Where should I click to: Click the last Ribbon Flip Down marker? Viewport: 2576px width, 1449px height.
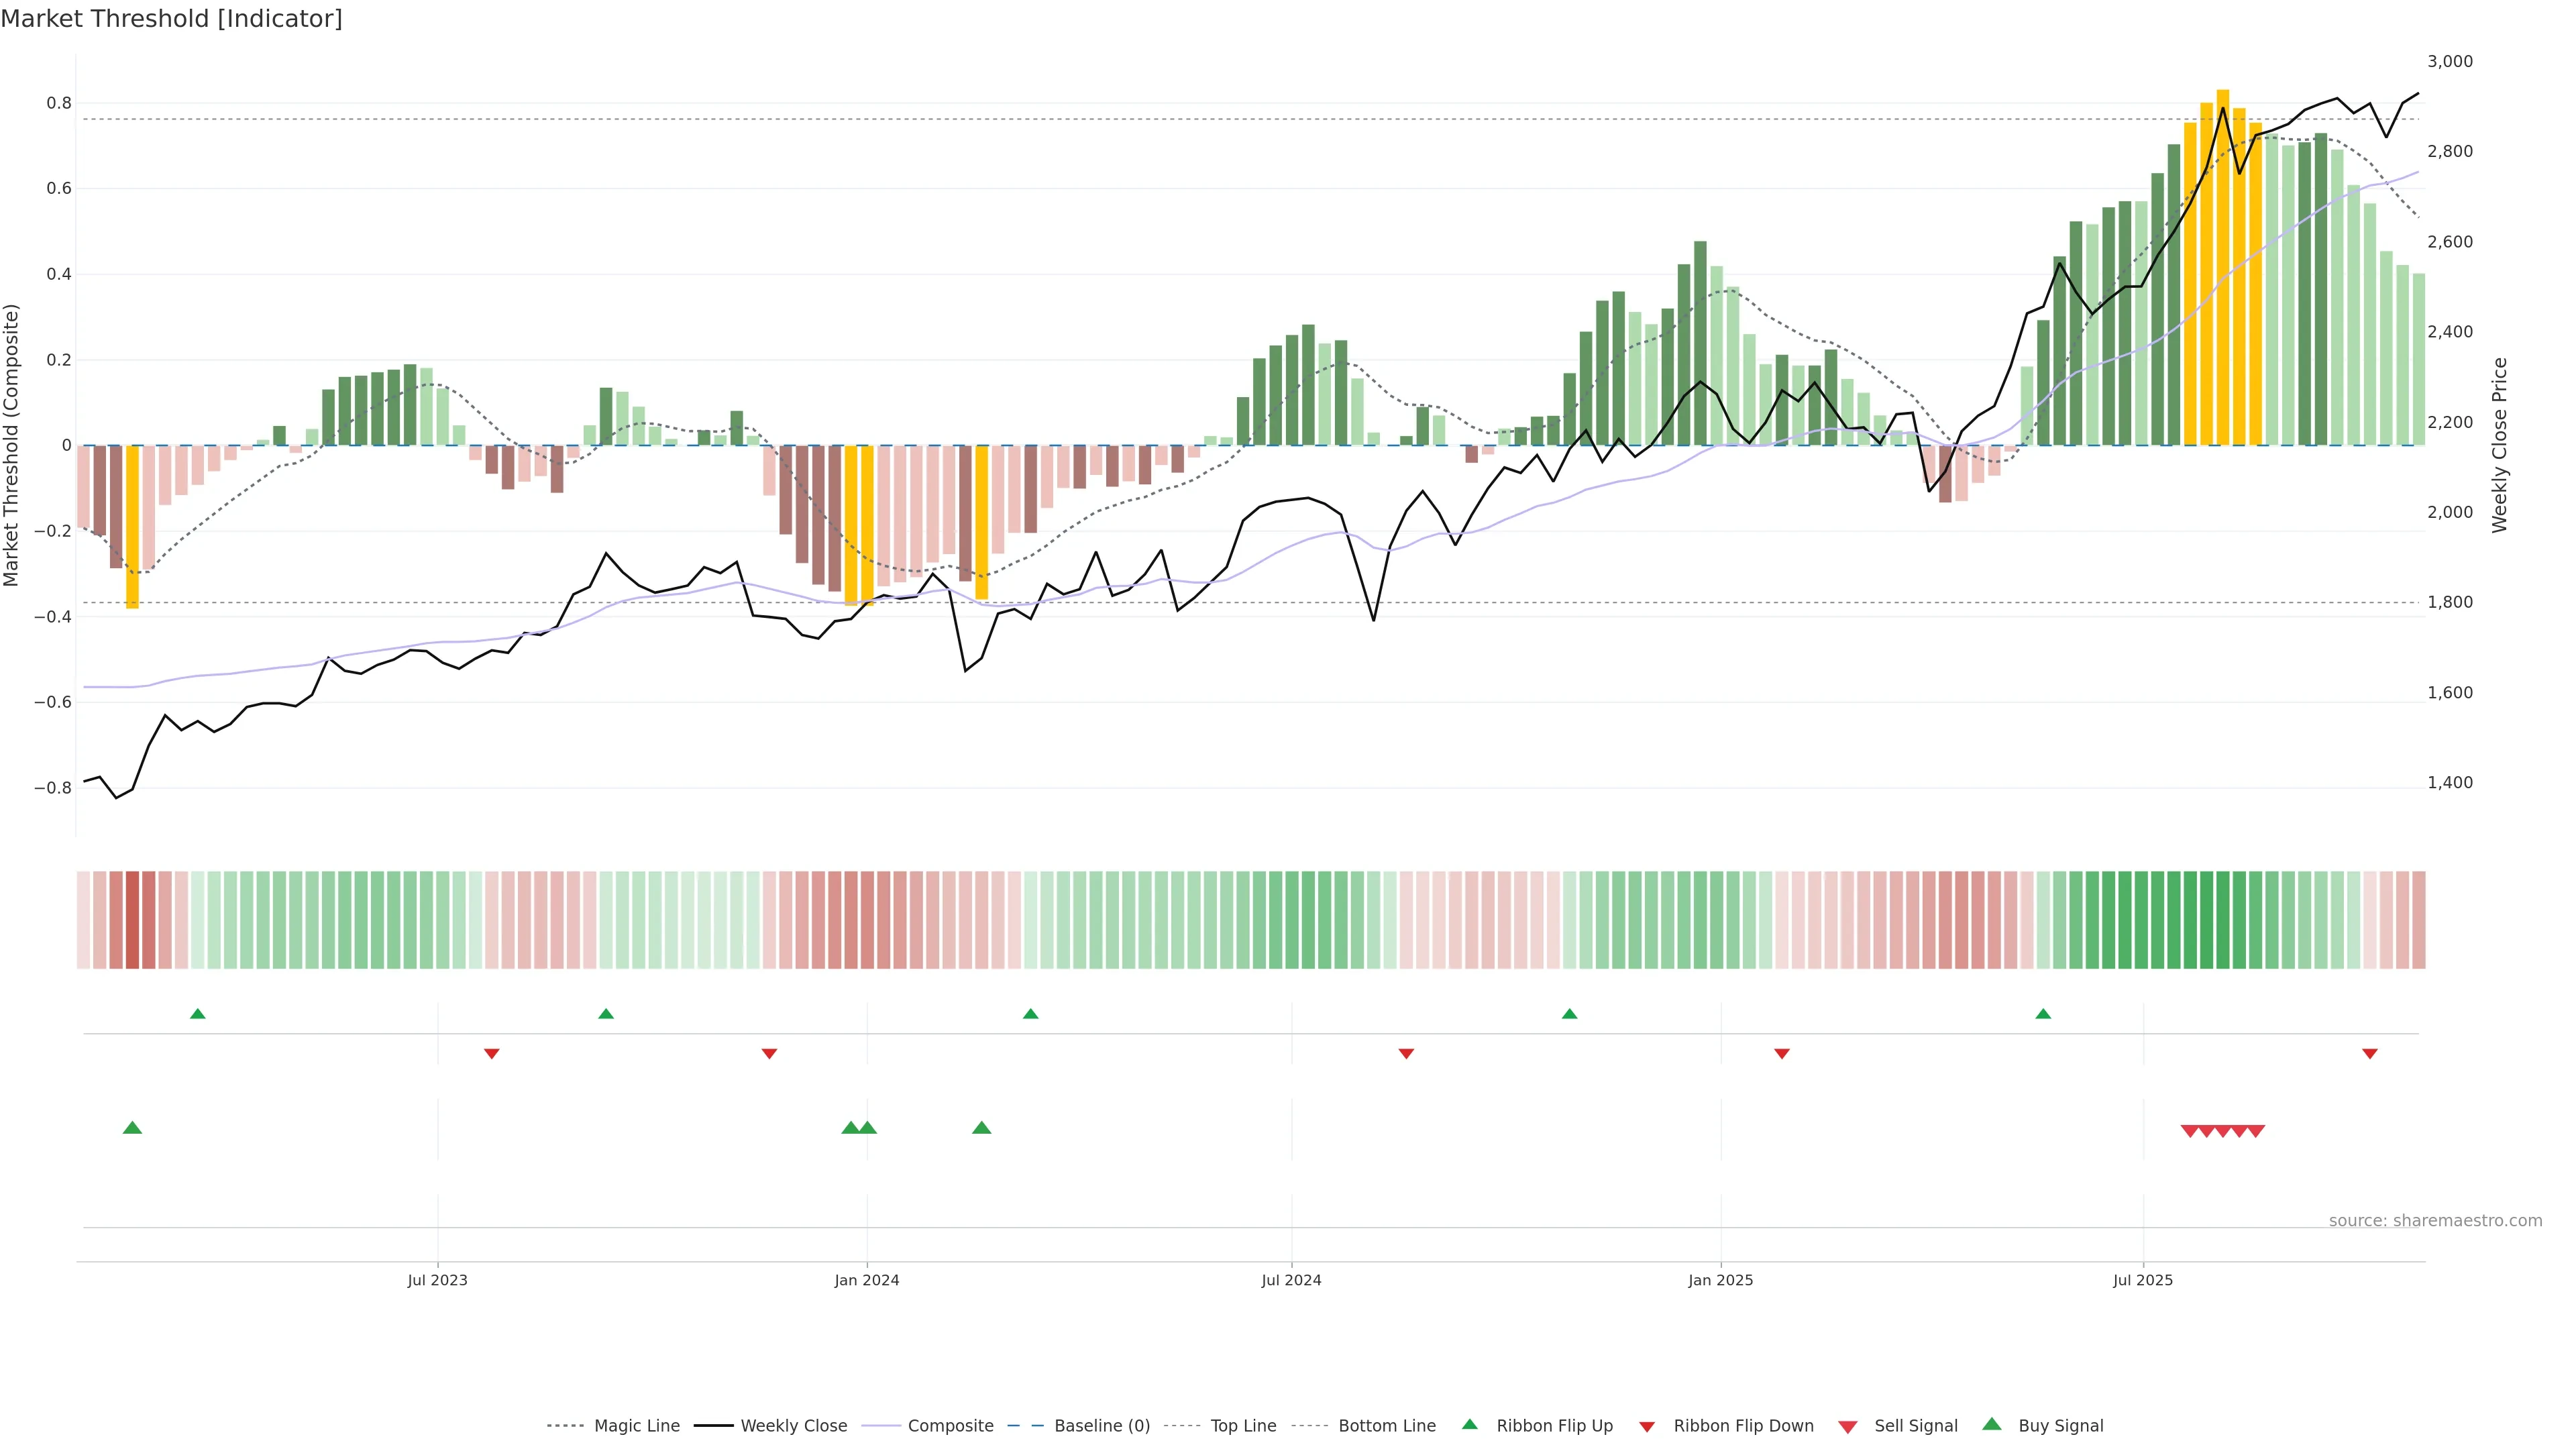[x=2369, y=1054]
